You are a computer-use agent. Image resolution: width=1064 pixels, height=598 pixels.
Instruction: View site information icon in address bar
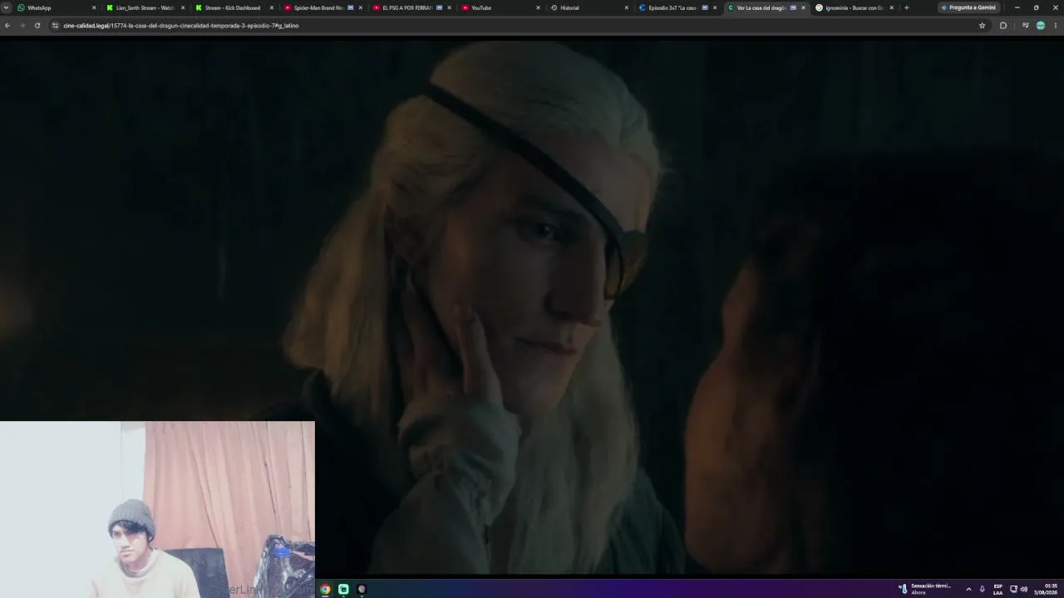click(x=56, y=26)
